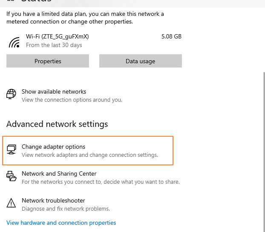
Task: Click the globe icon for available networks
Action: pyautogui.click(x=11, y=94)
